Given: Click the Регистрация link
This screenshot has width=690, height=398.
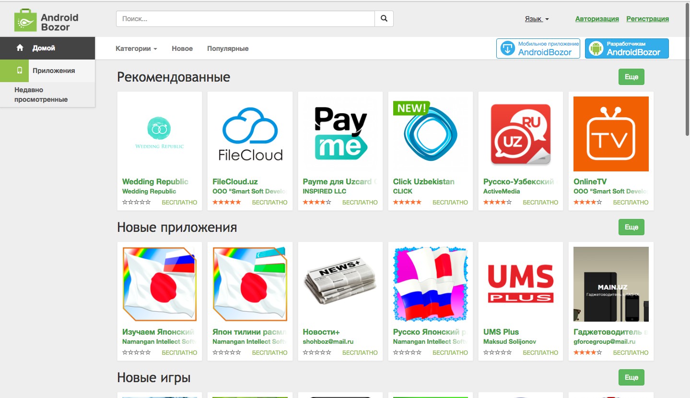Looking at the screenshot, I should [647, 19].
